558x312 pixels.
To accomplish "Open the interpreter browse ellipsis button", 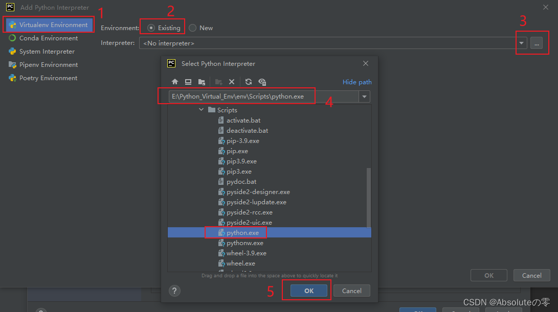I will click(x=536, y=43).
